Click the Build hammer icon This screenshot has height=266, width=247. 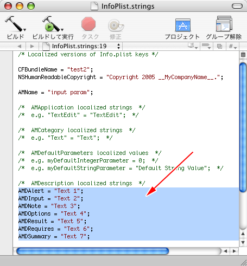point(14,23)
